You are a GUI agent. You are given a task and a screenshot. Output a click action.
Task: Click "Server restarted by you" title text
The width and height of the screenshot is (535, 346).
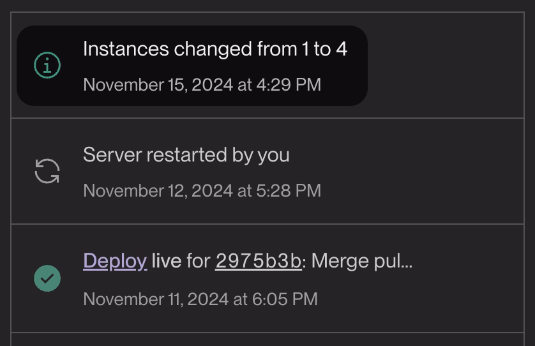pos(186,155)
